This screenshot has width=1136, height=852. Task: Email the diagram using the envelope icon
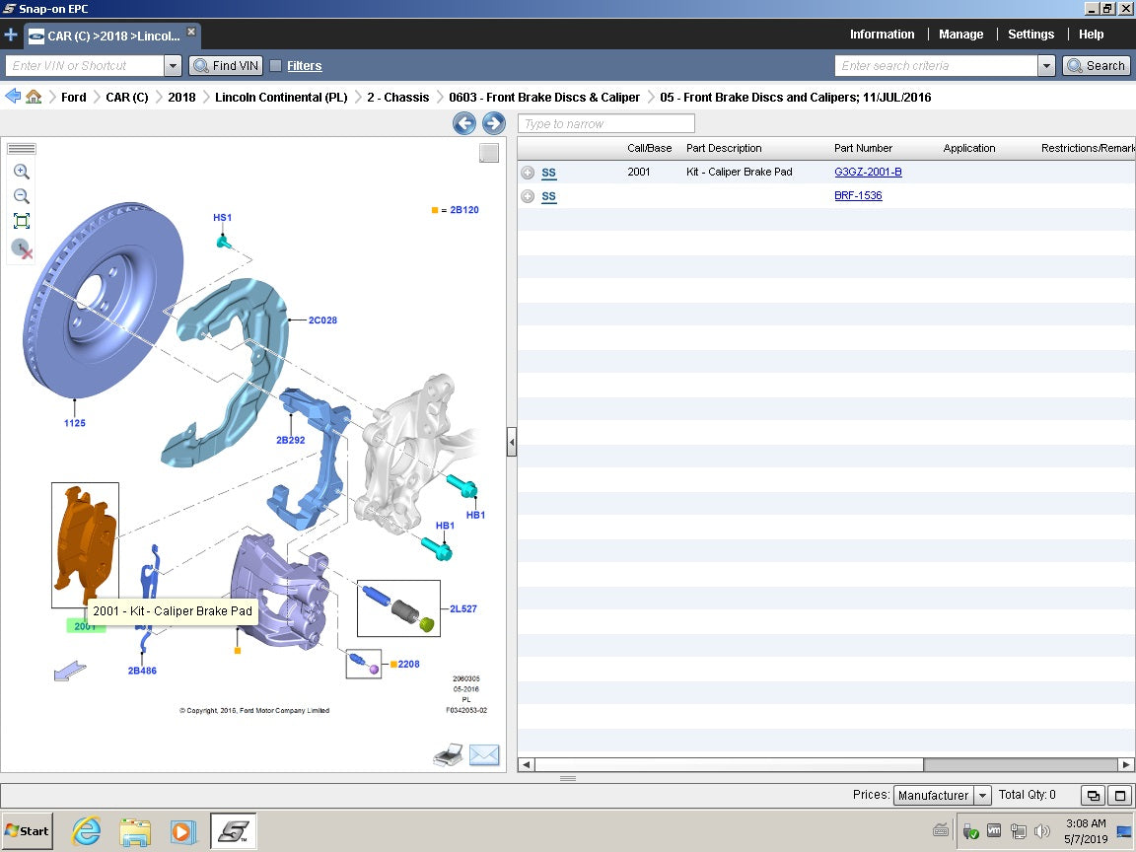pyautogui.click(x=484, y=755)
